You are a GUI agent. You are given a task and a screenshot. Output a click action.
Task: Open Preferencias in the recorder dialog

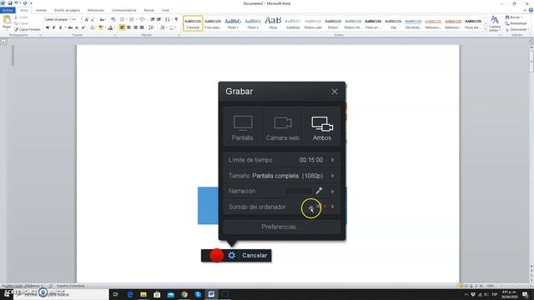[x=282, y=227]
